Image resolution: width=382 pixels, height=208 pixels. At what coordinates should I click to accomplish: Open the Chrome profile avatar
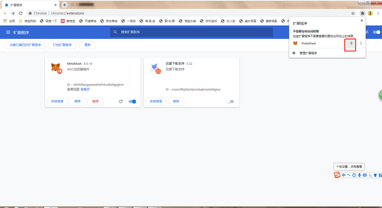point(370,13)
